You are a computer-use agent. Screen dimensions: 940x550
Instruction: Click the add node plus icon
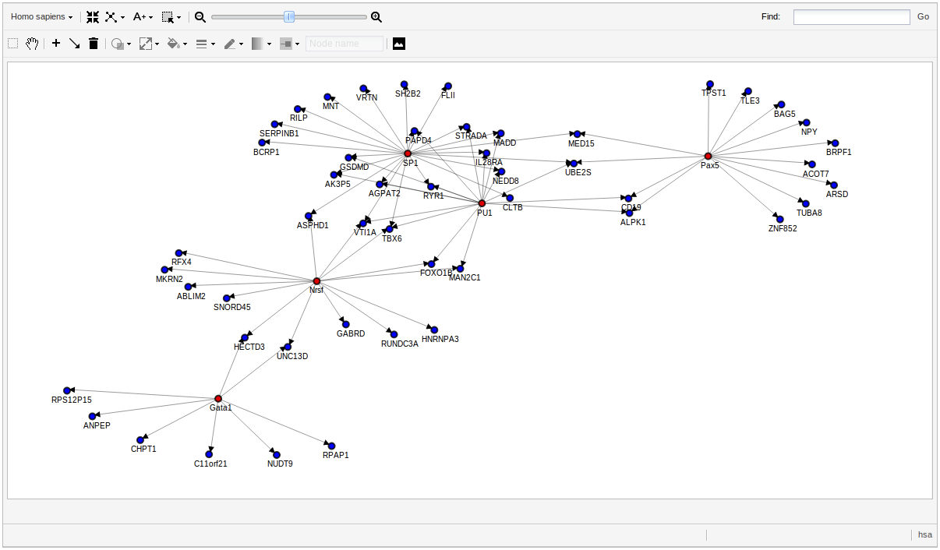(x=55, y=43)
